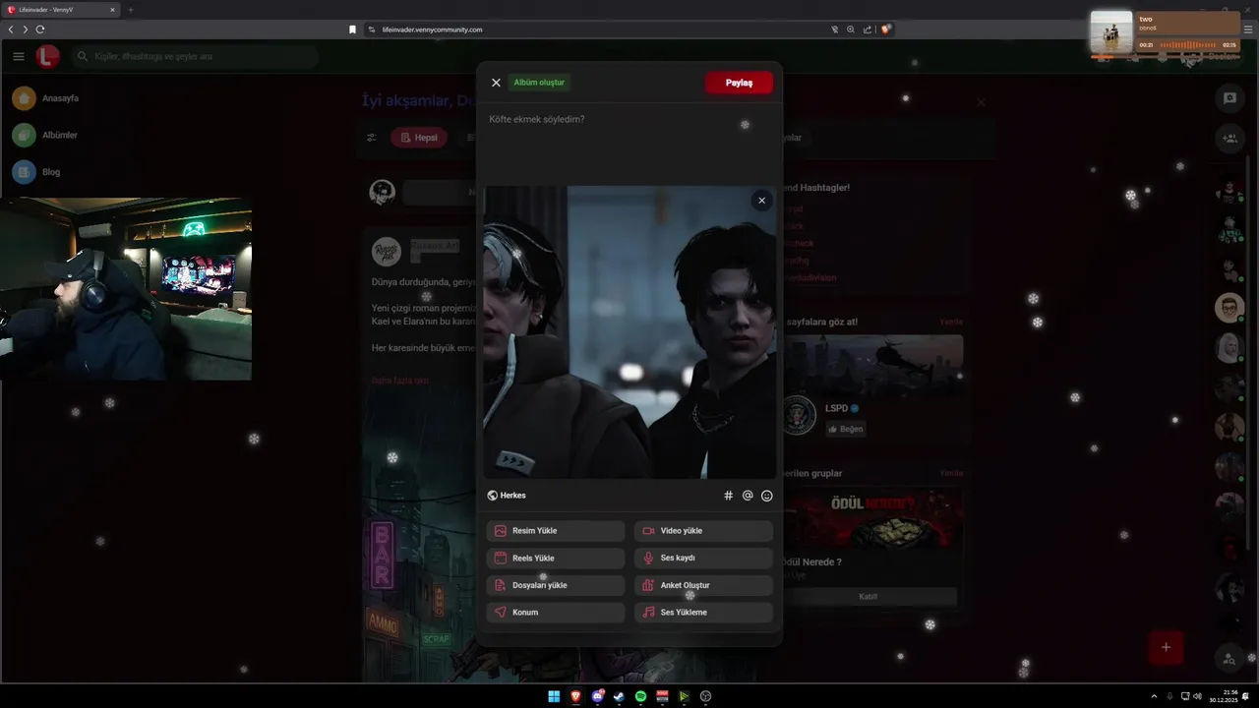Image resolution: width=1259 pixels, height=708 pixels.
Task: Publish the post with Paylaş
Action: [x=739, y=83]
